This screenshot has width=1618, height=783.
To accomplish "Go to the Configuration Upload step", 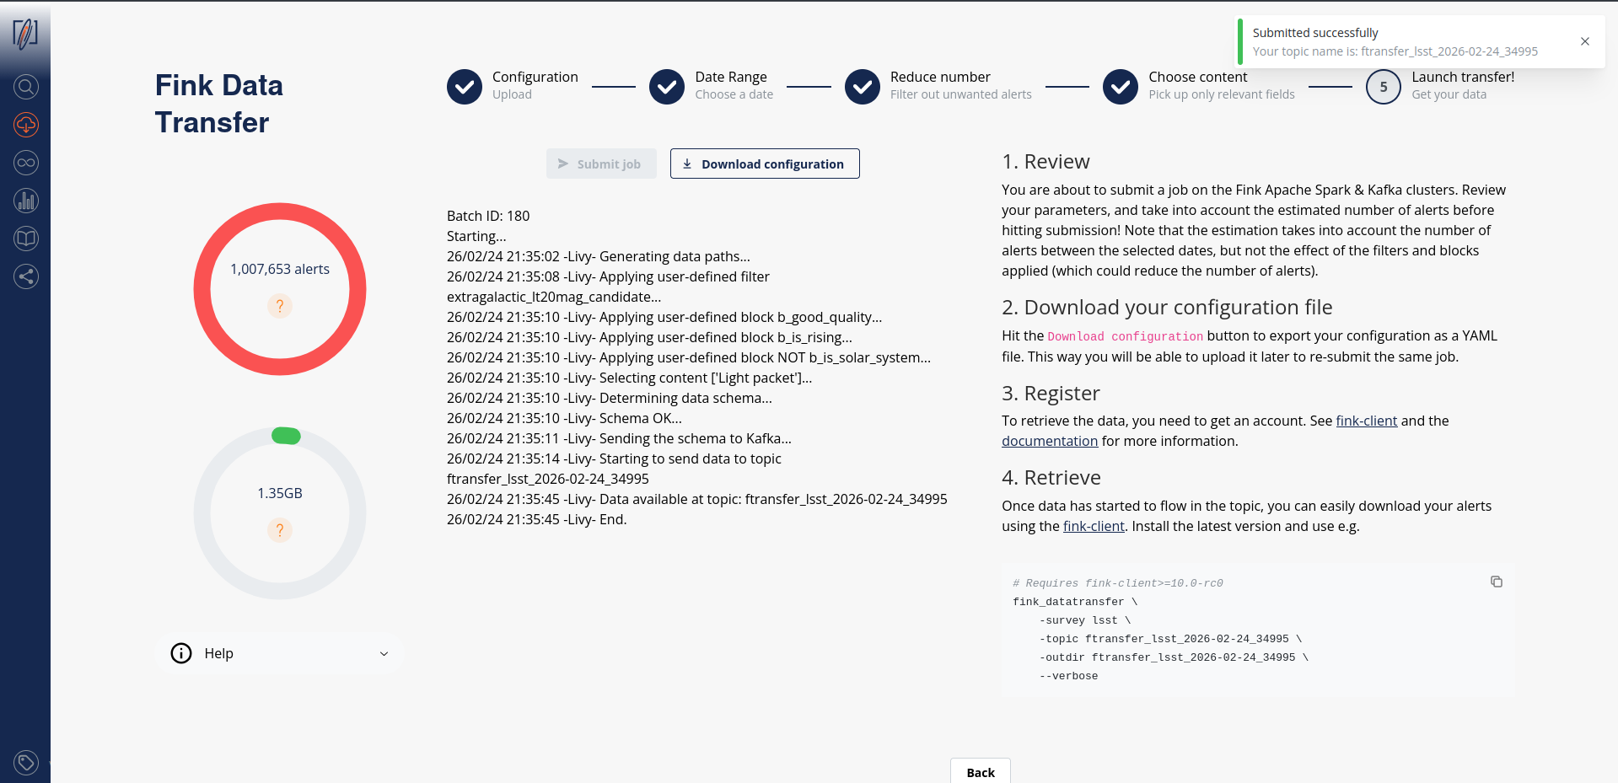I will coord(465,86).
